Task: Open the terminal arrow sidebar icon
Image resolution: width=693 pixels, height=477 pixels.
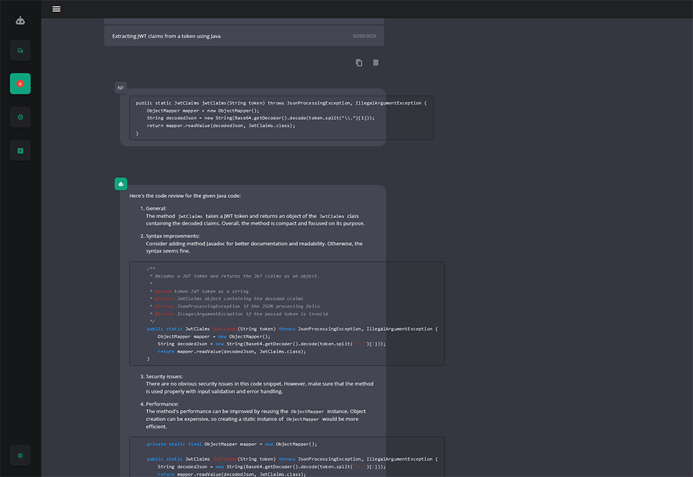Action: coord(20,150)
